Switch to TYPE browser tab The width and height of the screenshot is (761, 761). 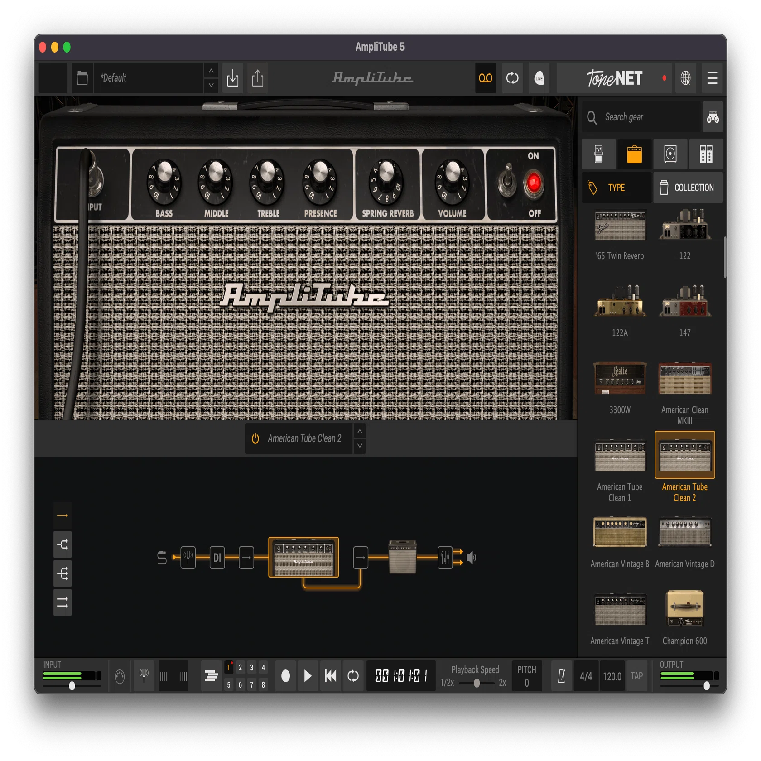[617, 188]
